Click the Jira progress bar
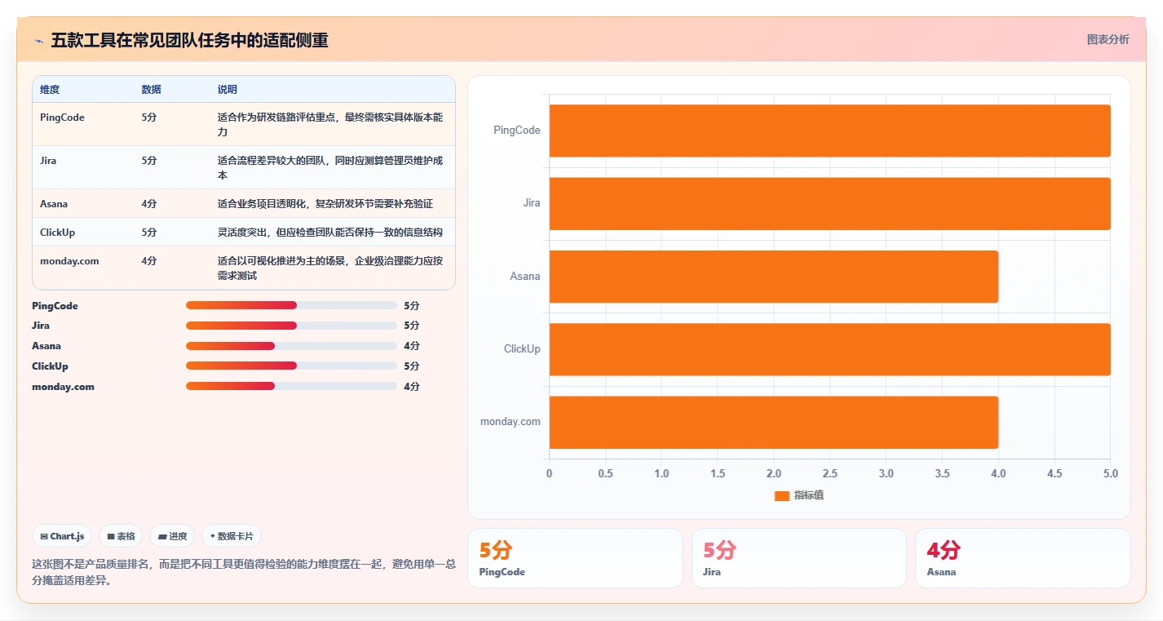1163x621 pixels. (x=291, y=326)
